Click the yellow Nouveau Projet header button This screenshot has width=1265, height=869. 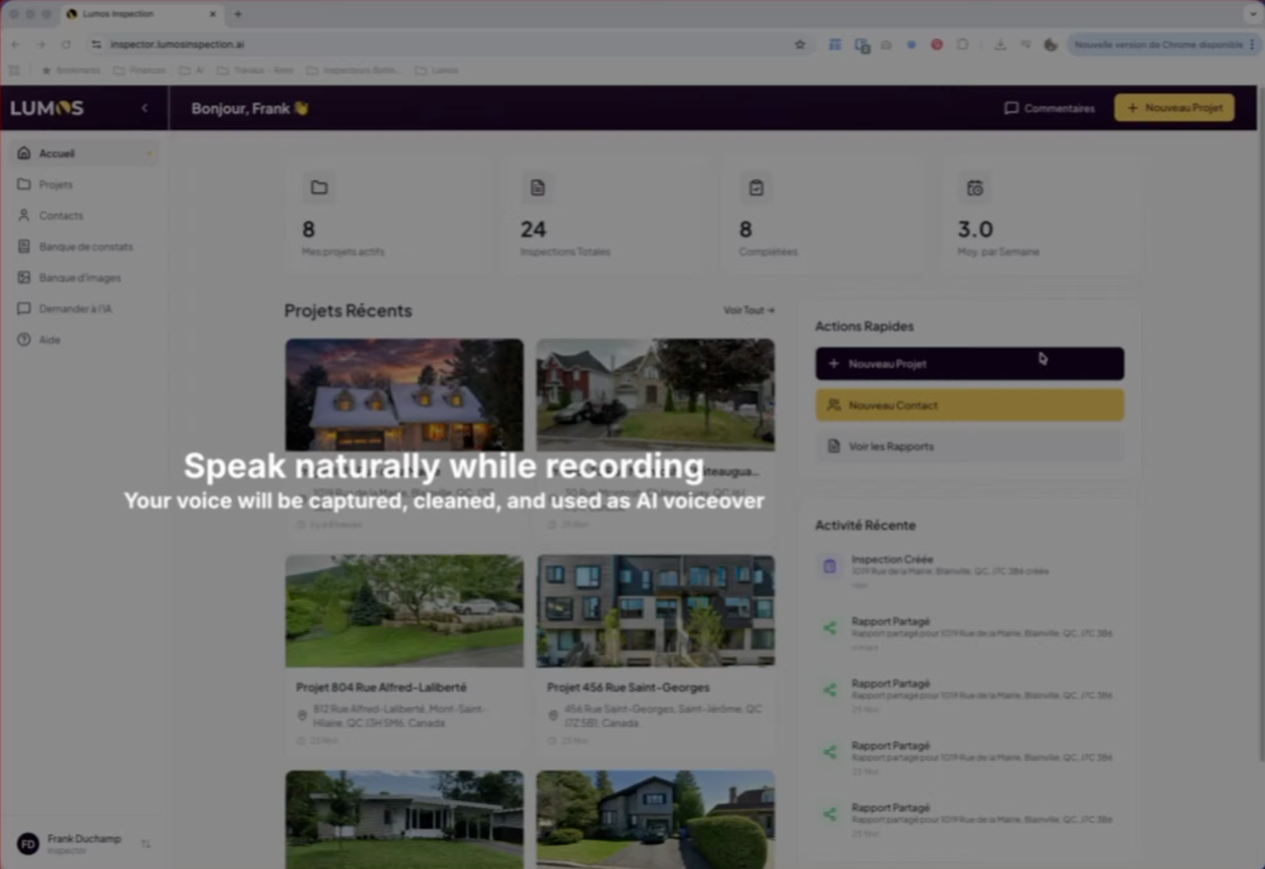pyautogui.click(x=1173, y=108)
